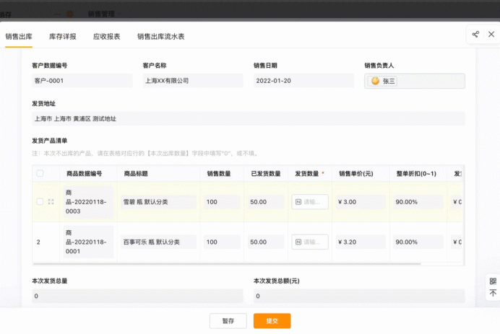The image size is (500, 334).
Task: Click the 发货数量 input for 百事可乐 row
Action: click(310, 242)
